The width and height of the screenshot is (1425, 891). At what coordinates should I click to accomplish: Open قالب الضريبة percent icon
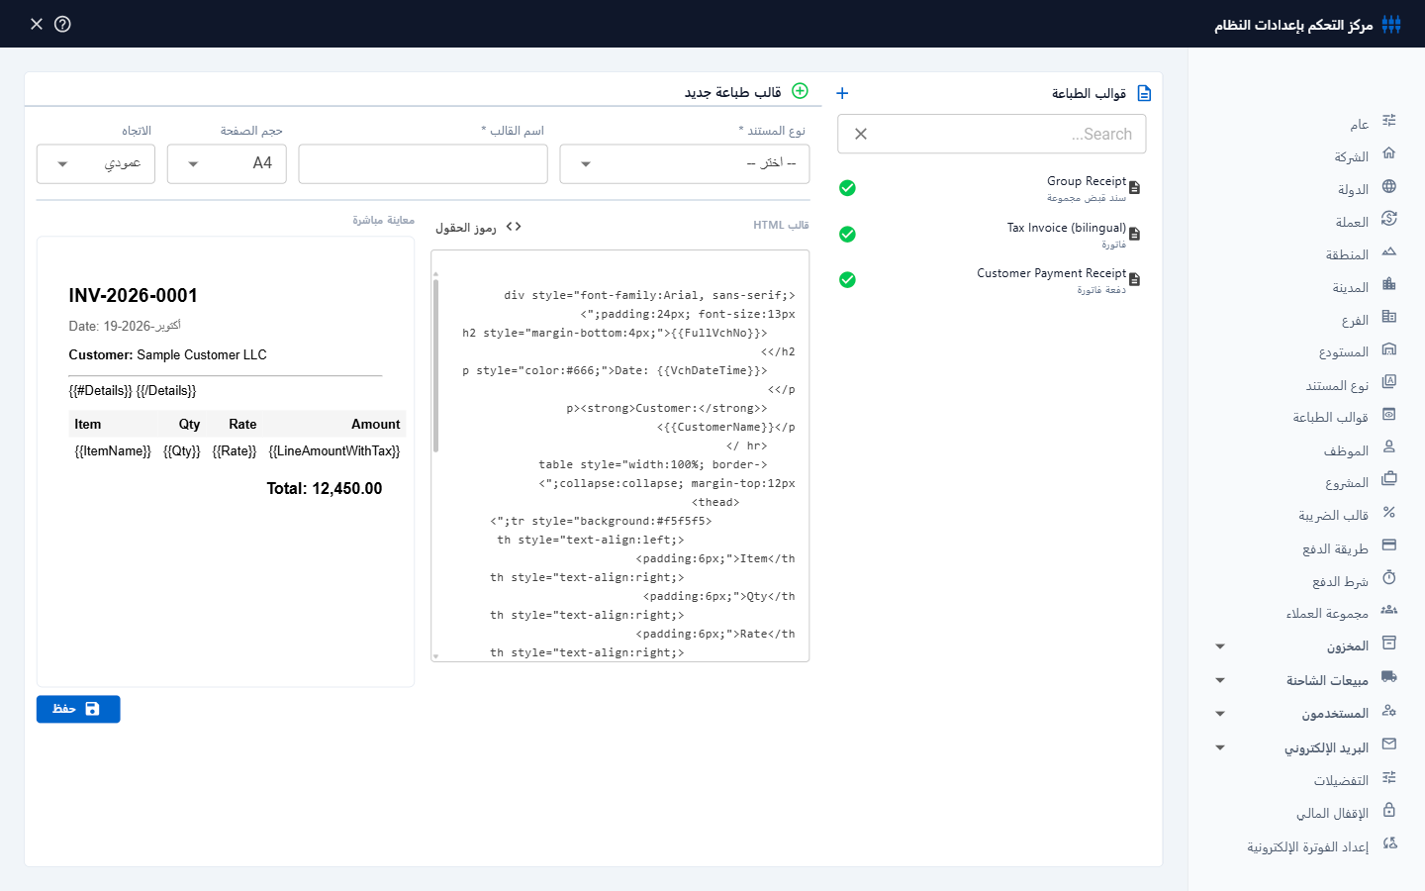tap(1388, 512)
